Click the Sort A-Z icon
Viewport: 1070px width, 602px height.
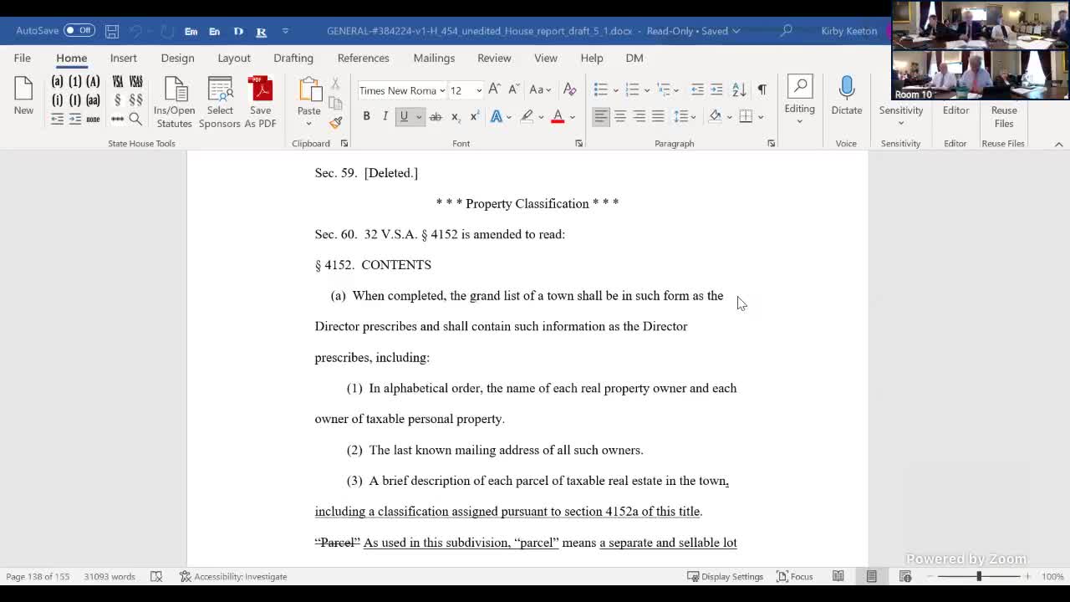click(739, 89)
